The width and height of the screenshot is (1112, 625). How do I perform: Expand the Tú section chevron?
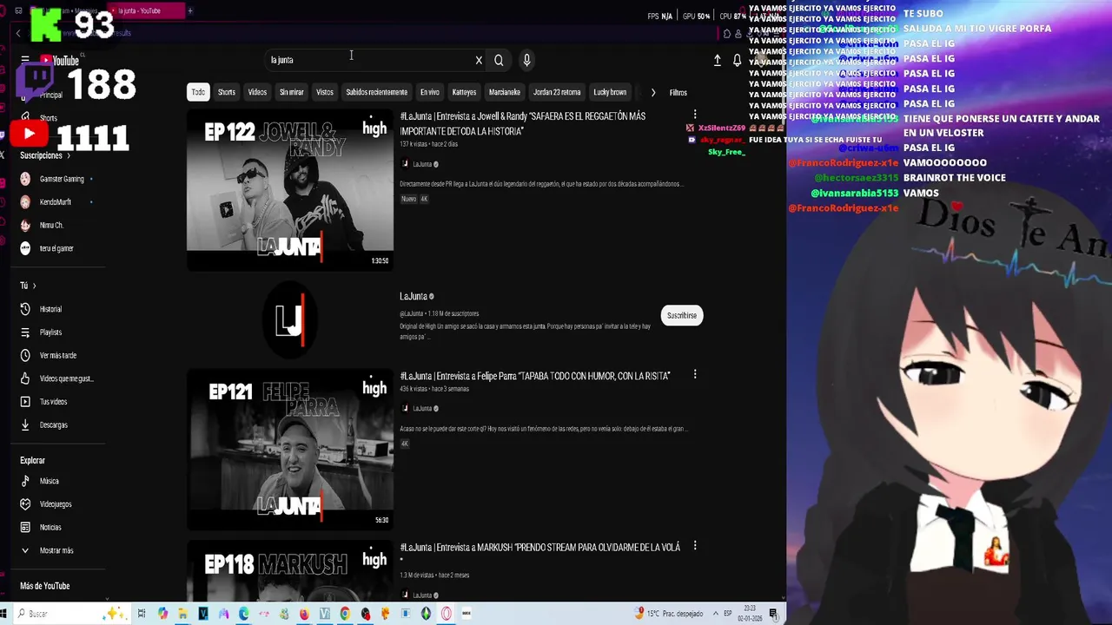click(34, 286)
